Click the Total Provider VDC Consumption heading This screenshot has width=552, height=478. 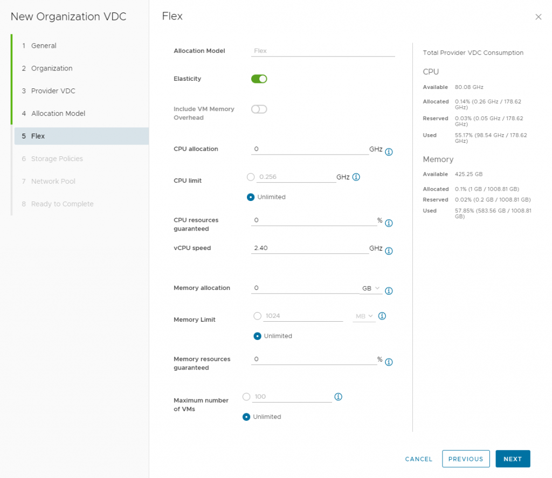click(x=473, y=53)
